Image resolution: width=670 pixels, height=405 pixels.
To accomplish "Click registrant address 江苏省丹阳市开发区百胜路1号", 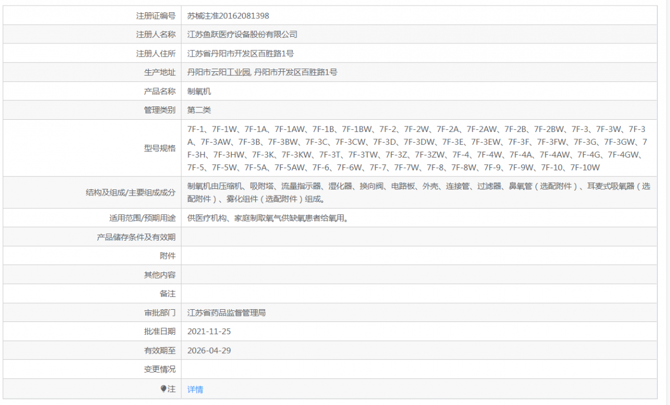I will [241, 53].
